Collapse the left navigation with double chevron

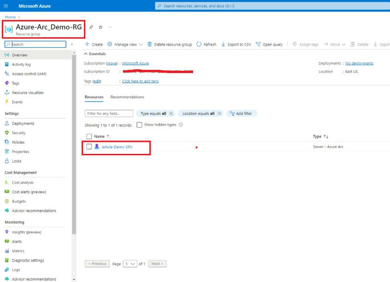pos(72,44)
